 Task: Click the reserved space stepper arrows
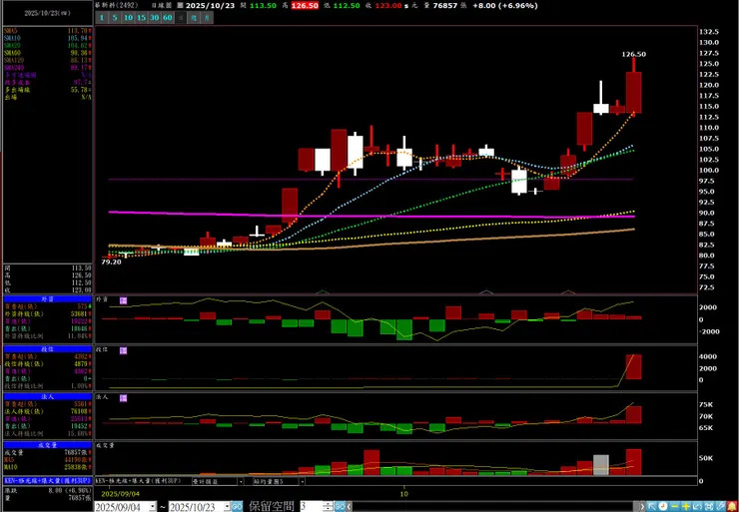[x=328, y=506]
